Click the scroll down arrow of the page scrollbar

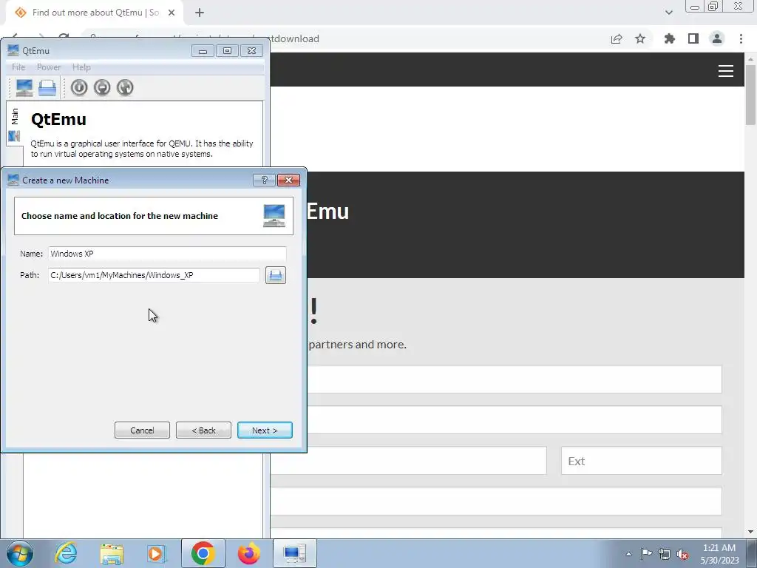(x=750, y=532)
